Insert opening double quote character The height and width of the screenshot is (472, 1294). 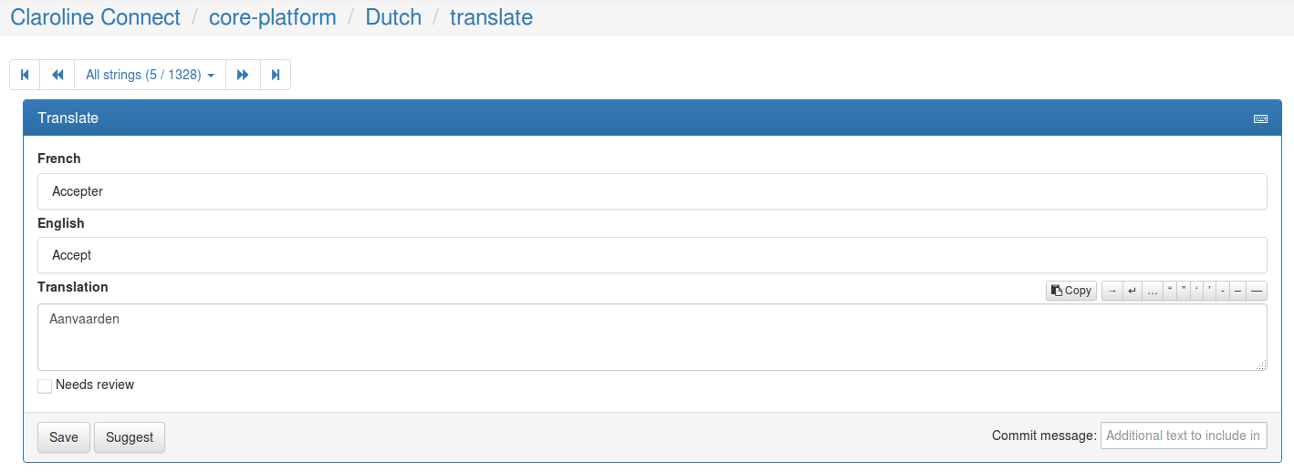(1170, 291)
